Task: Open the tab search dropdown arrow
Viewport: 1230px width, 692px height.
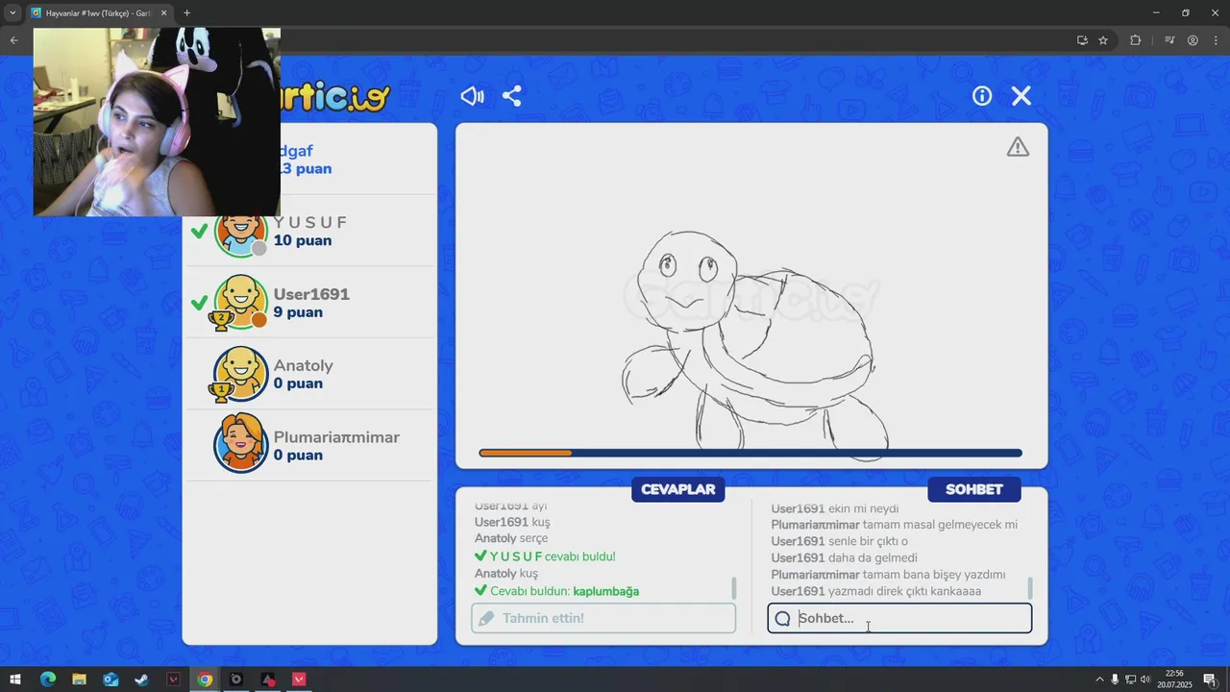Action: point(12,13)
